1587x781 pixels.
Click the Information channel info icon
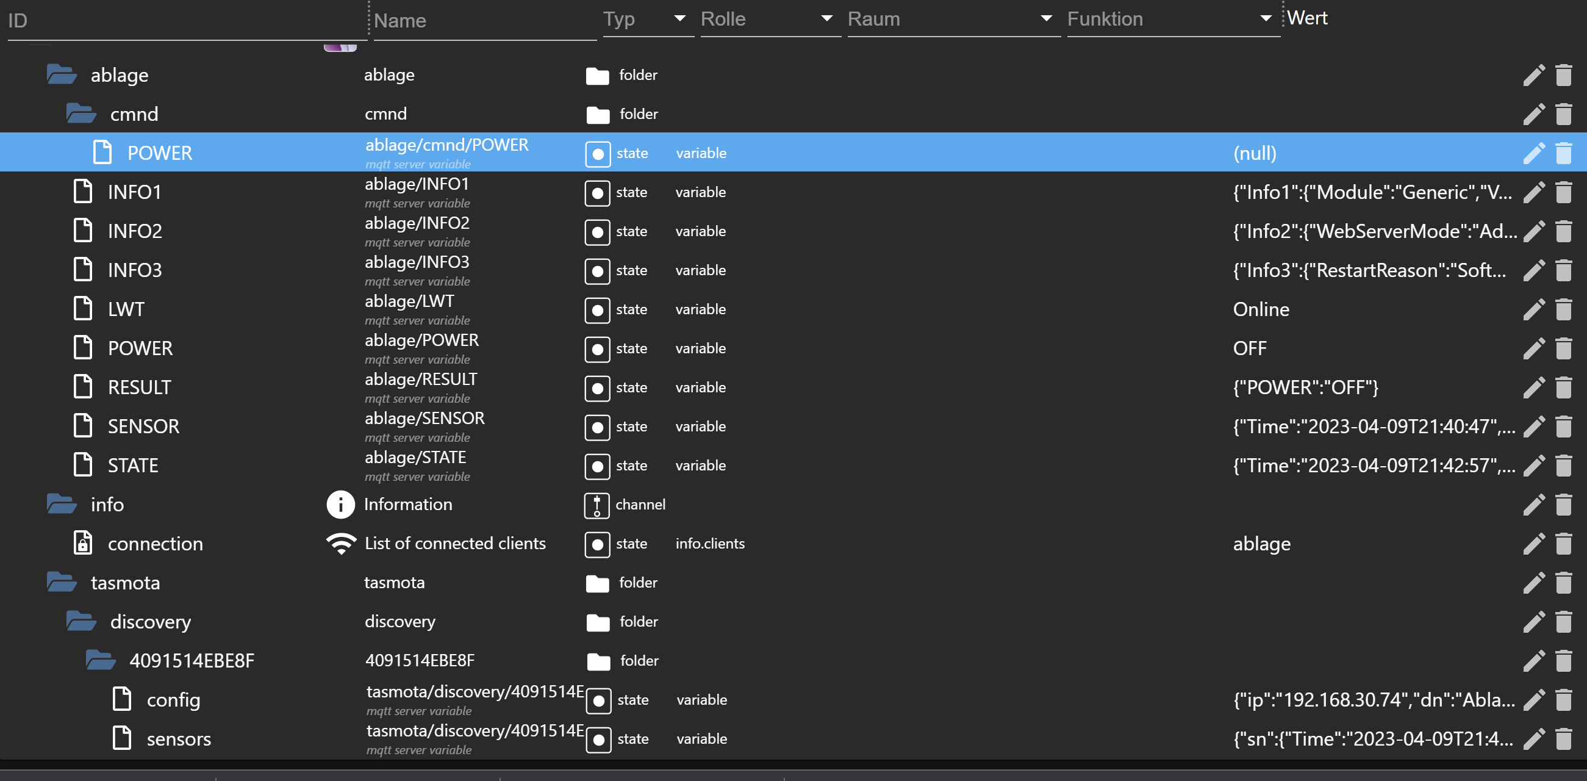(x=340, y=505)
